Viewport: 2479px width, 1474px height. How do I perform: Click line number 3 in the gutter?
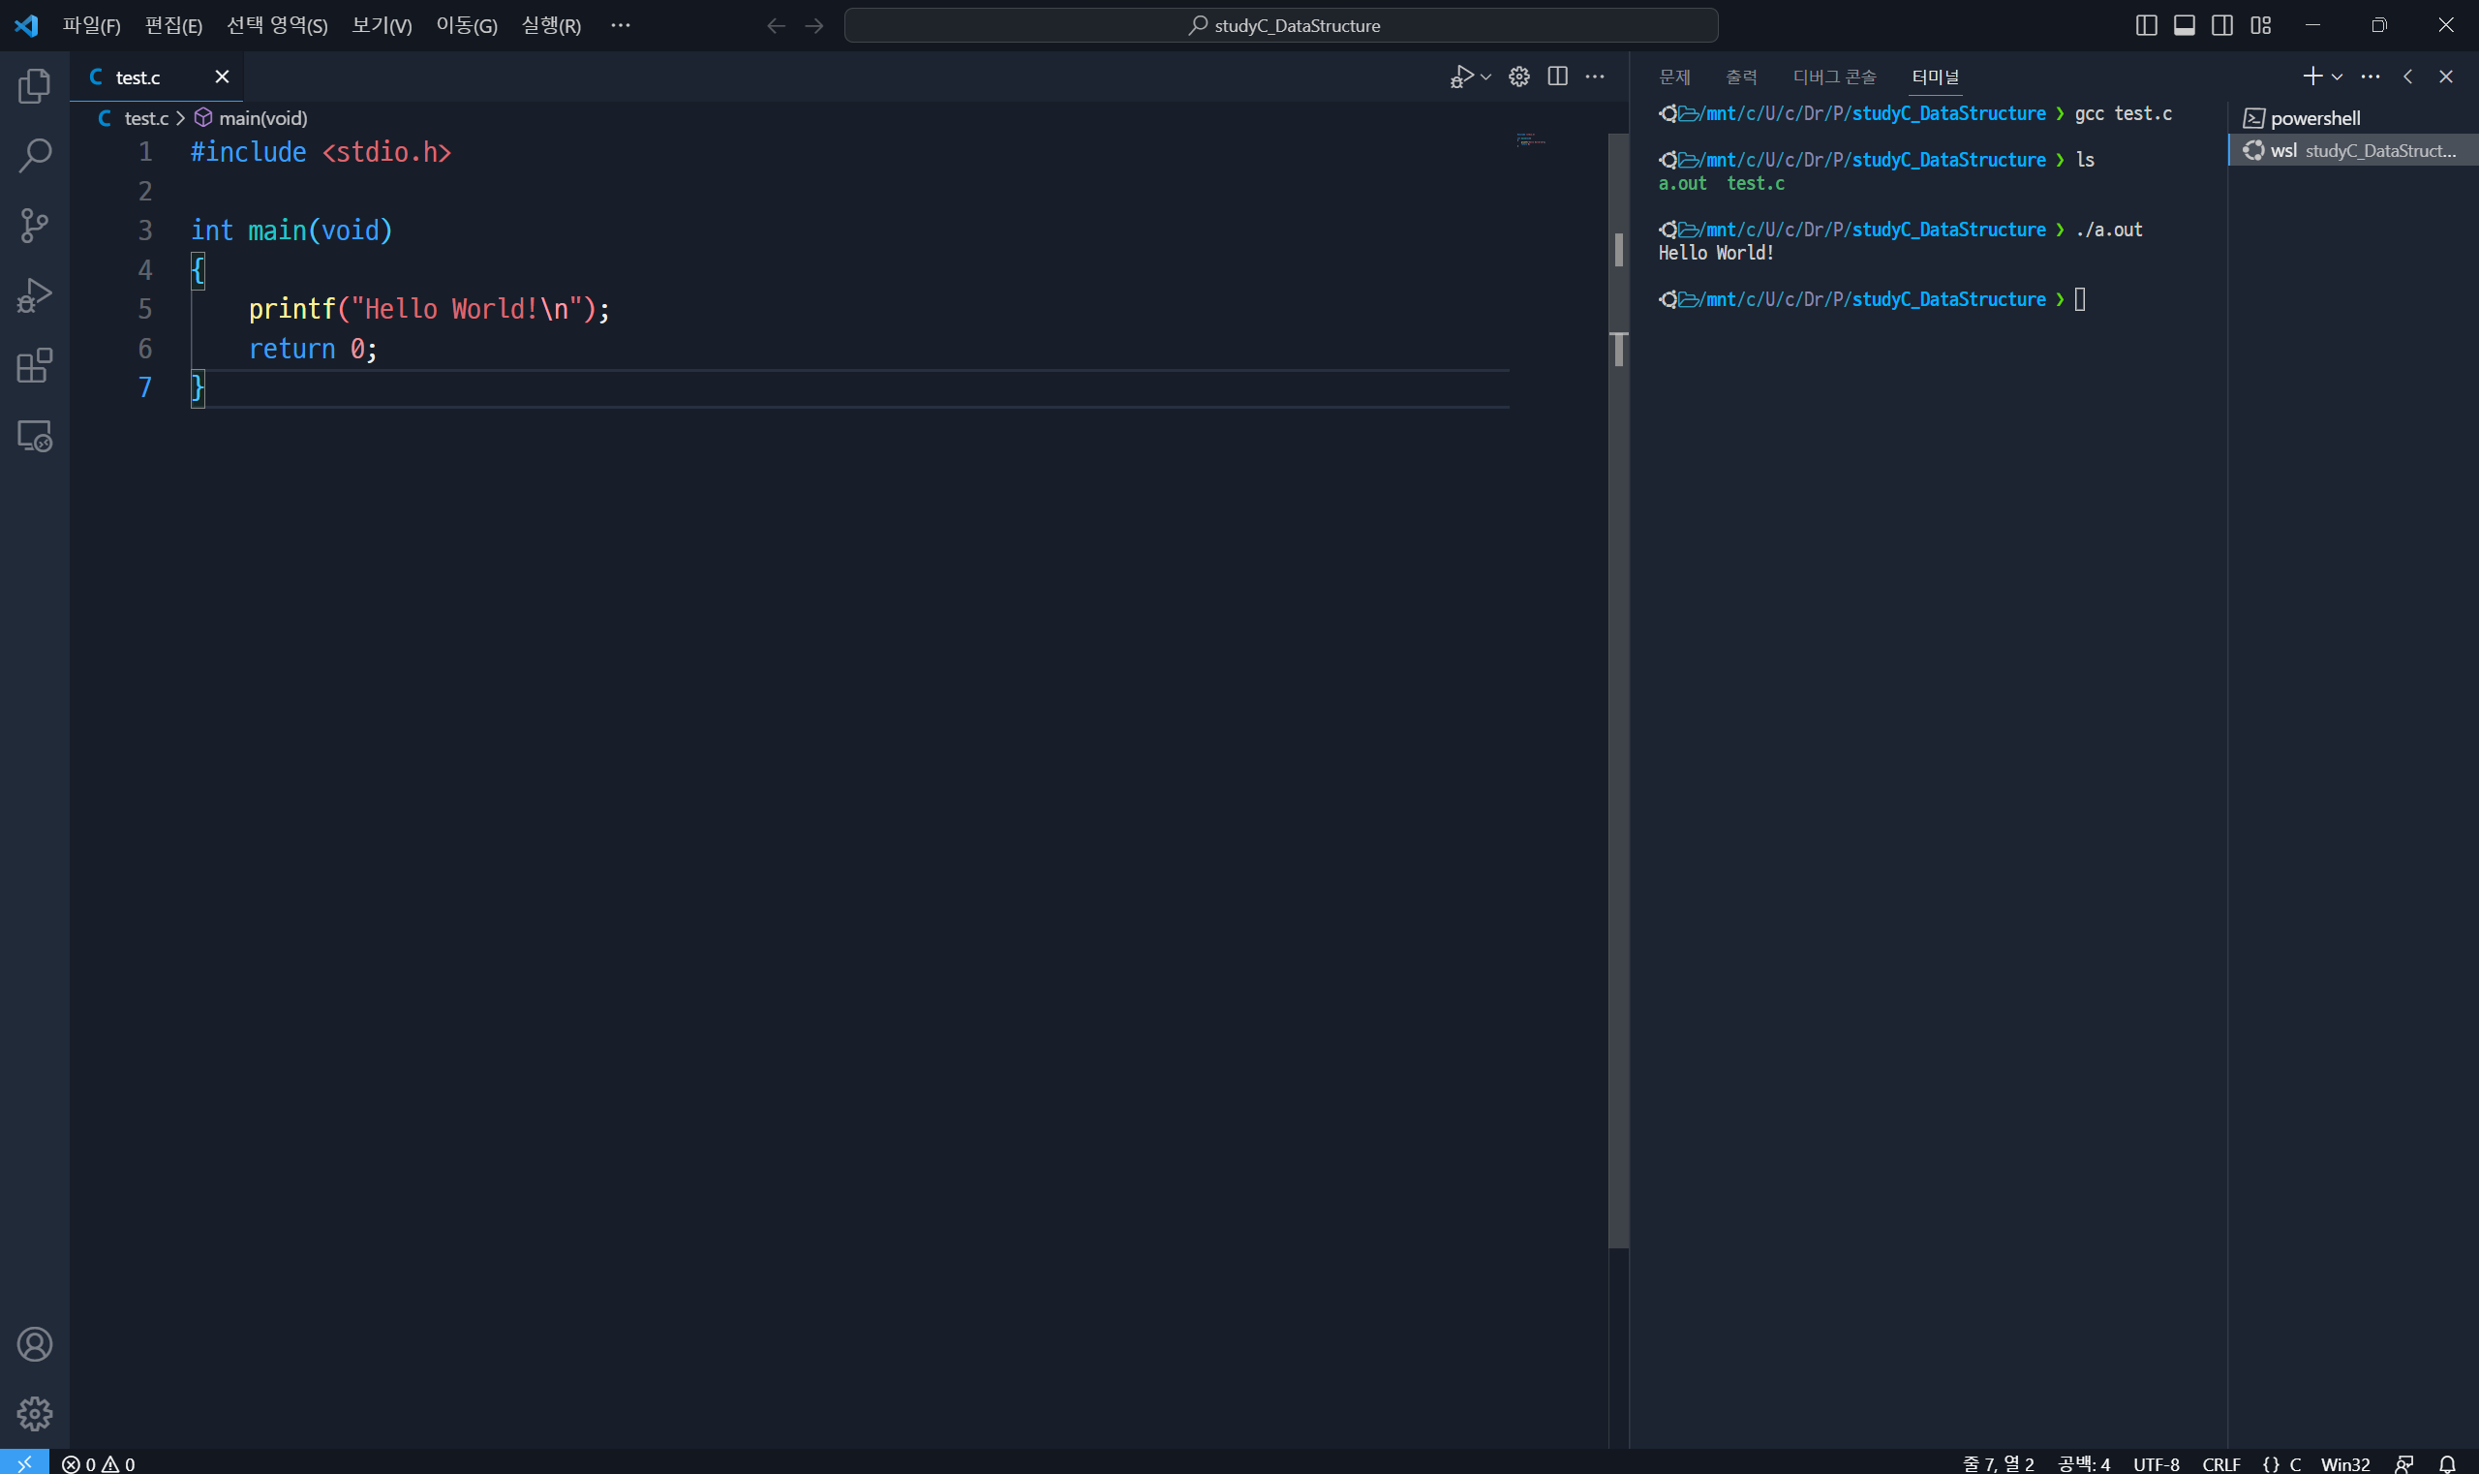click(x=145, y=230)
